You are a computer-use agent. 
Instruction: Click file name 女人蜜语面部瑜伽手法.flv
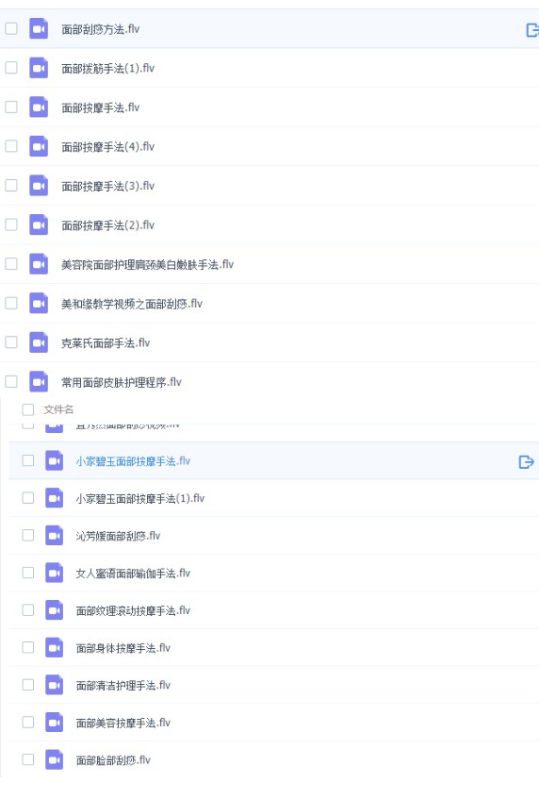(133, 574)
